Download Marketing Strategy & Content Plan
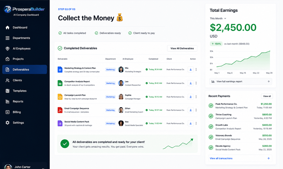The height and width of the screenshot is (169, 283). [190, 70]
